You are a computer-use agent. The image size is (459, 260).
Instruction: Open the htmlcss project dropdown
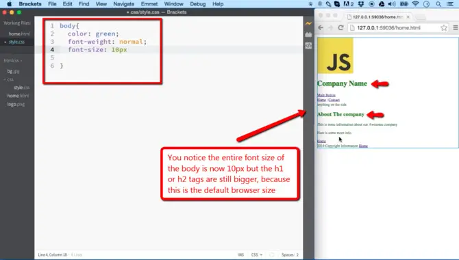tap(13, 60)
